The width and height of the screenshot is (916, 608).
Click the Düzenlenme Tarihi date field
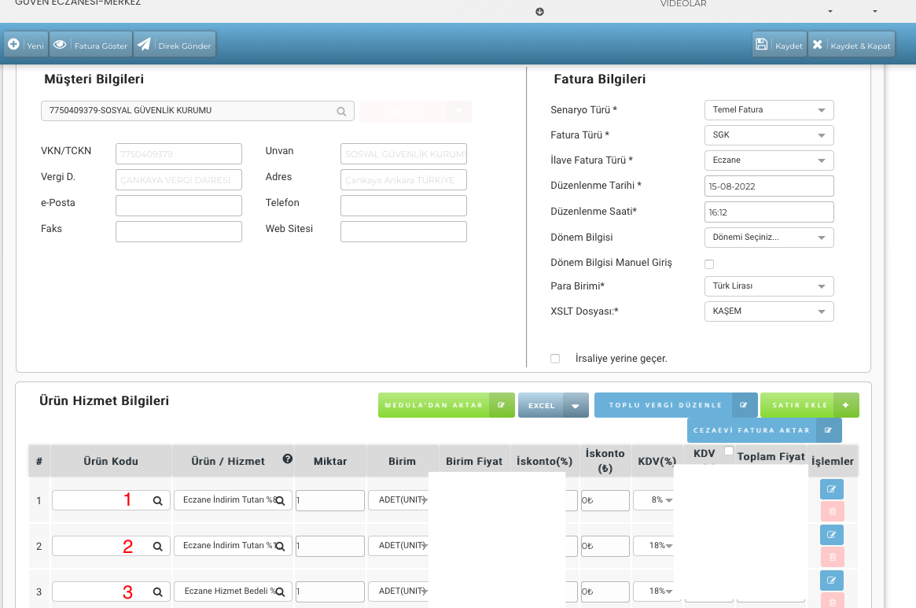[x=768, y=186]
